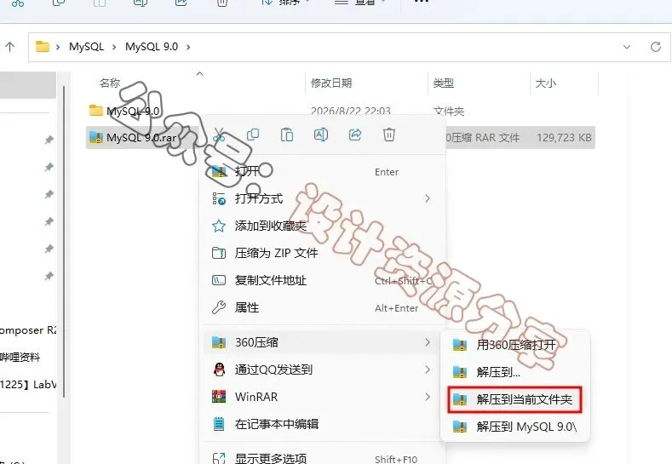The height and width of the screenshot is (464, 672).
Task: Open the 打开方式 submenu
Action: point(324,198)
